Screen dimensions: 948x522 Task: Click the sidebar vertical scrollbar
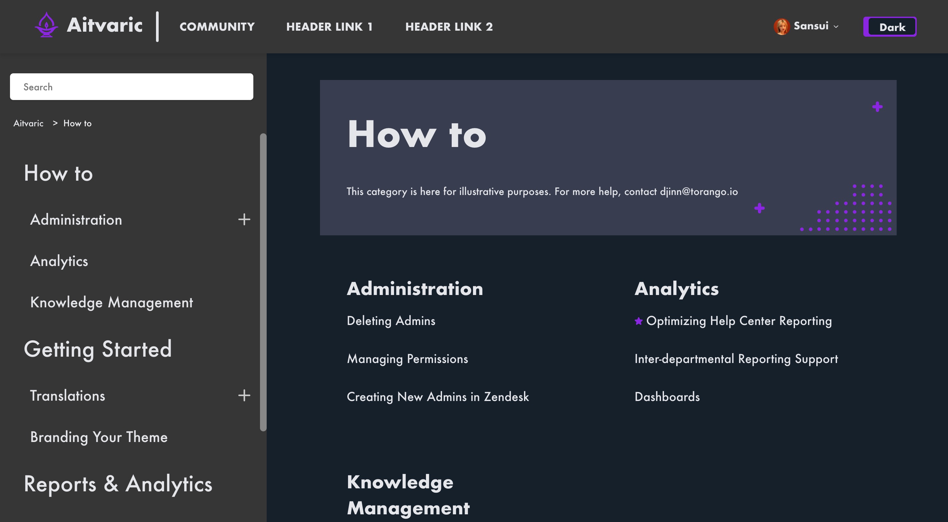pos(263,282)
